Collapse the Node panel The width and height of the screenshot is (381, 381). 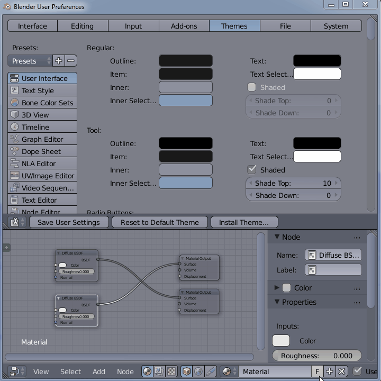[277, 237]
